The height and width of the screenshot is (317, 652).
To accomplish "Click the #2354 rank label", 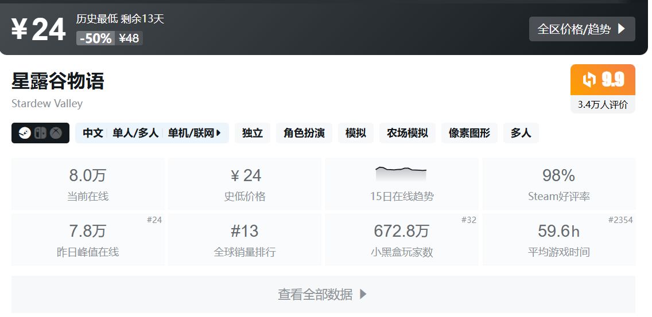I will click(x=620, y=220).
